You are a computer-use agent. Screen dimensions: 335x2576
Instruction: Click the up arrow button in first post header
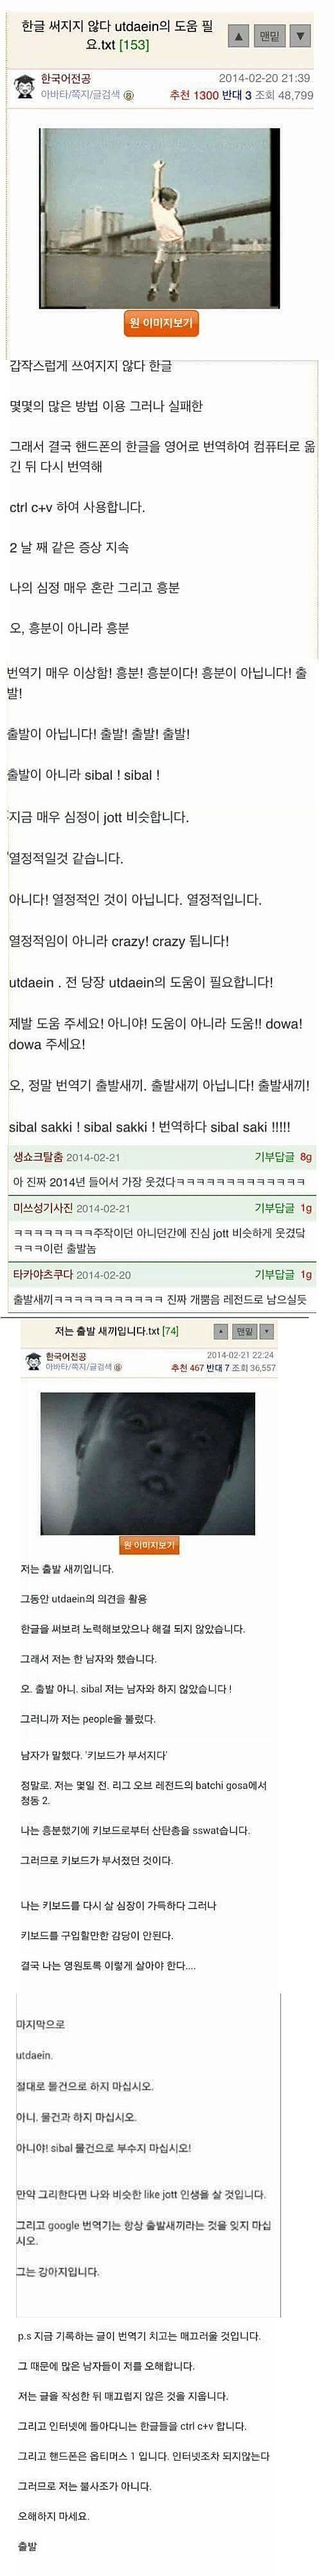click(237, 36)
